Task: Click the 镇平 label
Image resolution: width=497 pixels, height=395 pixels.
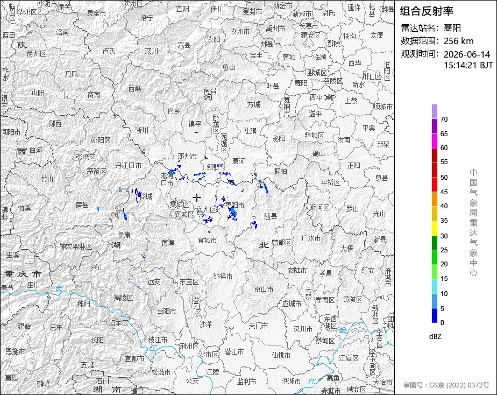Action: pyautogui.click(x=195, y=123)
